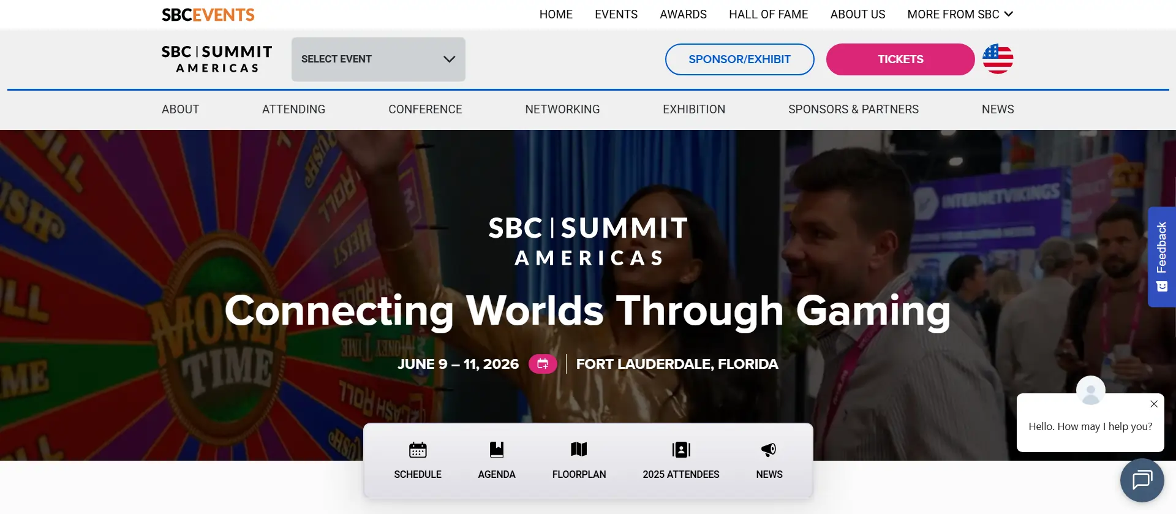Open the 2025 Attendees badge icon
The image size is (1176, 514).
pos(681,450)
